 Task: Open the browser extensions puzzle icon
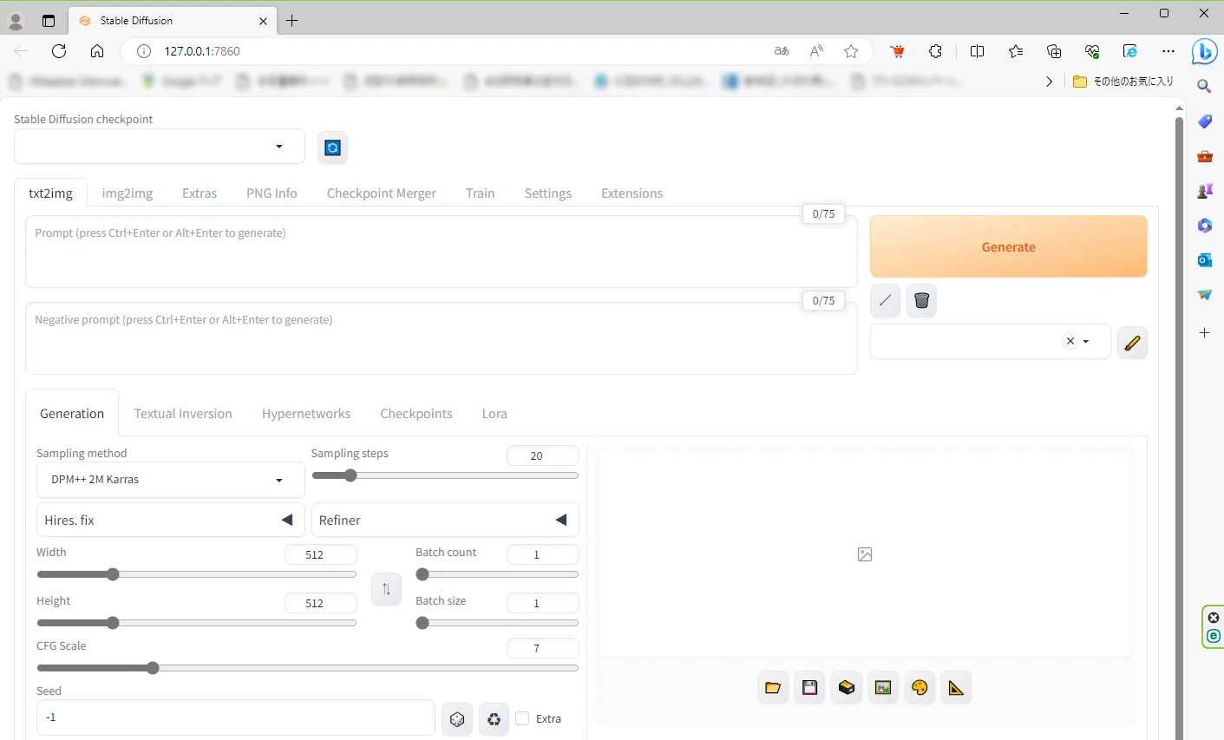pyautogui.click(x=935, y=51)
